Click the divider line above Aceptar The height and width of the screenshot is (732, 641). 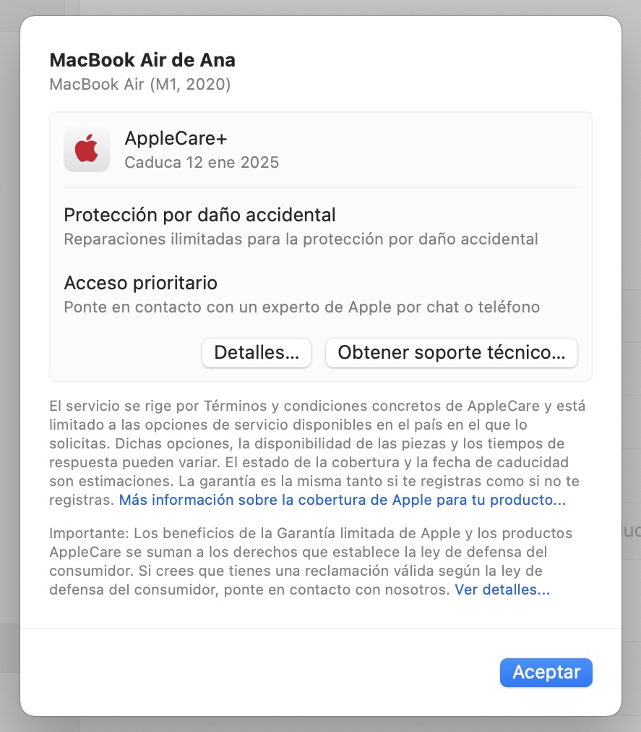point(321,629)
